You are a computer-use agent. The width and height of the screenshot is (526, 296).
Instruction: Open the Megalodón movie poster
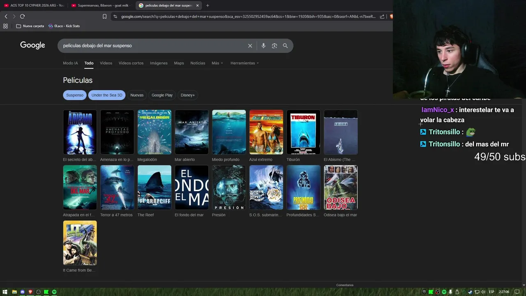coord(155,132)
